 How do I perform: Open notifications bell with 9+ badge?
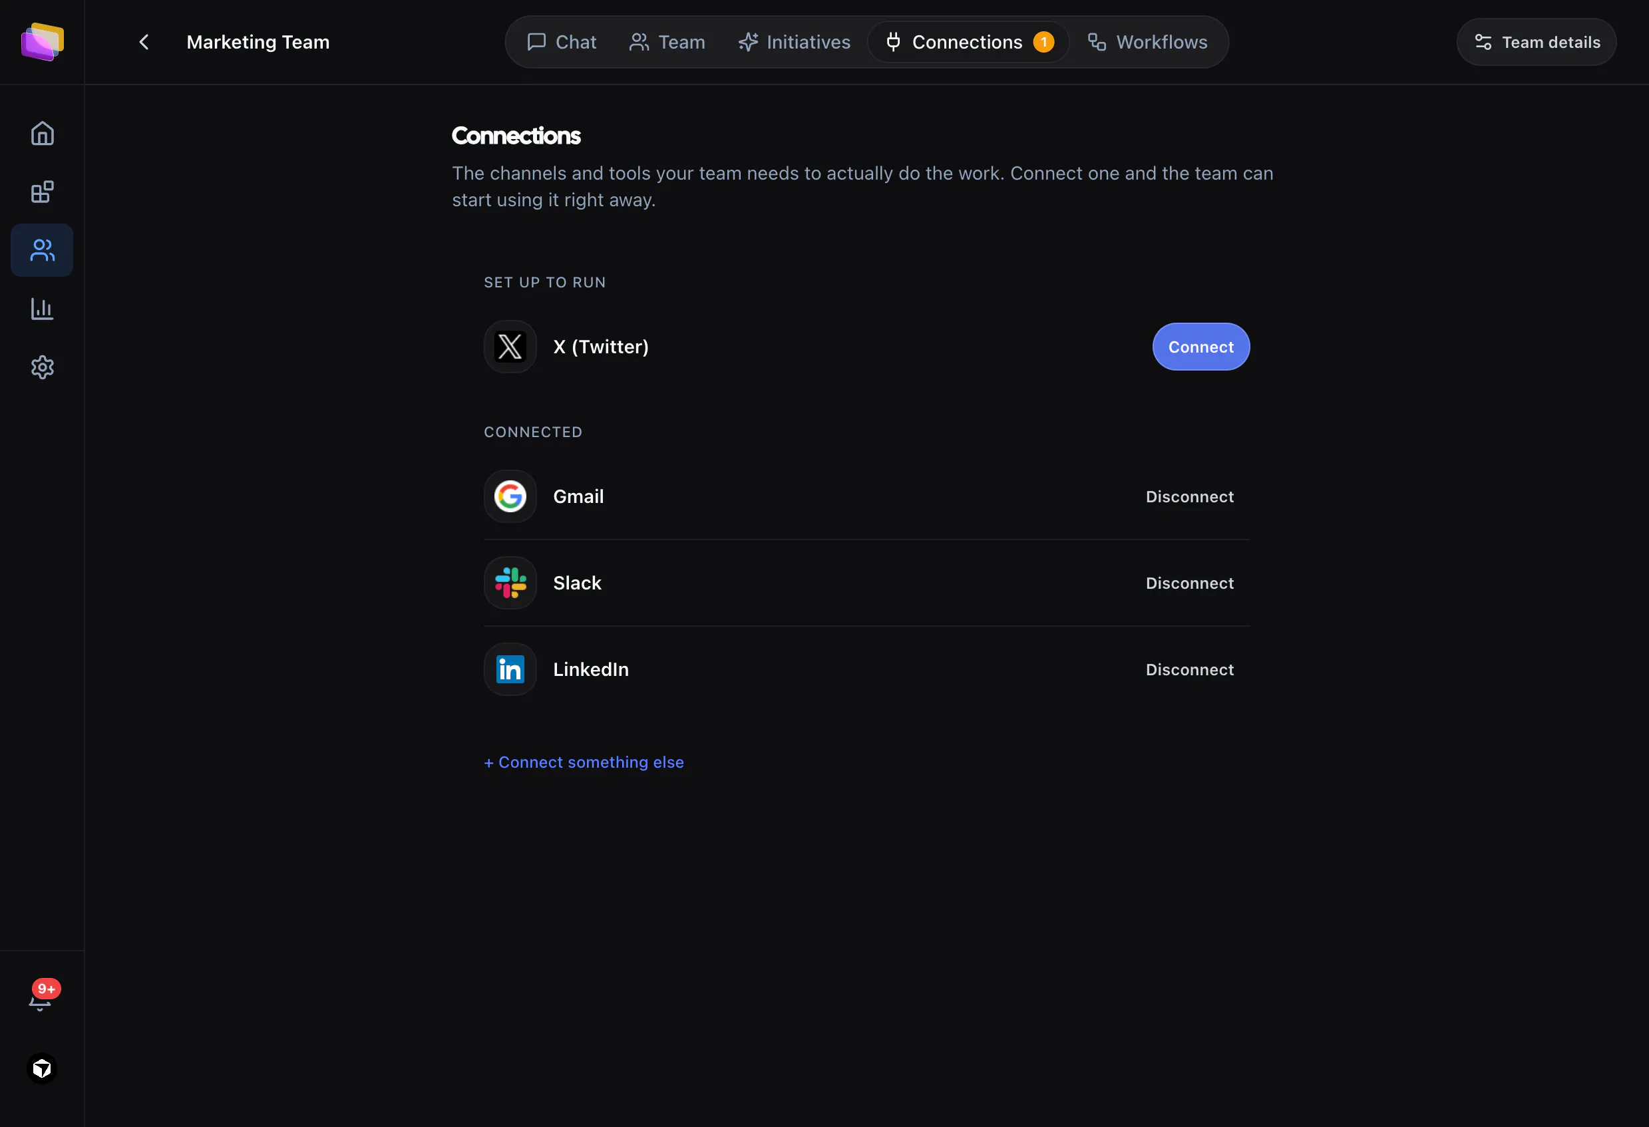click(41, 997)
